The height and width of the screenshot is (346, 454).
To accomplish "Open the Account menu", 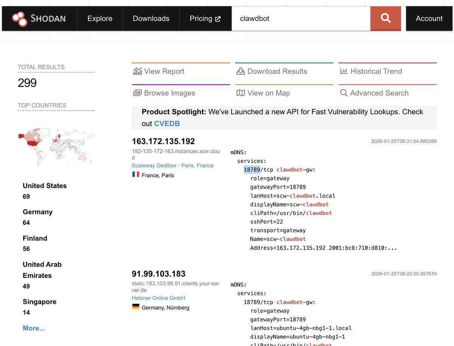I will (429, 19).
